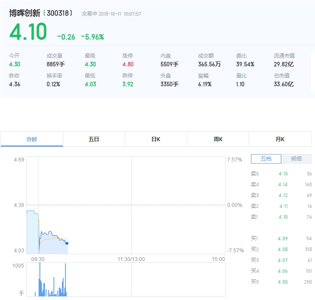Click the stock code 300318

tap(58, 13)
